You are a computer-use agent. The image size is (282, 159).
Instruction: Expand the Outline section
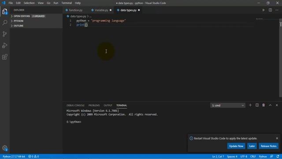coord(36,26)
